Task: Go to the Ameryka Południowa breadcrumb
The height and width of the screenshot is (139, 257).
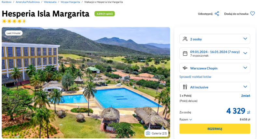Action: tap(28, 2)
